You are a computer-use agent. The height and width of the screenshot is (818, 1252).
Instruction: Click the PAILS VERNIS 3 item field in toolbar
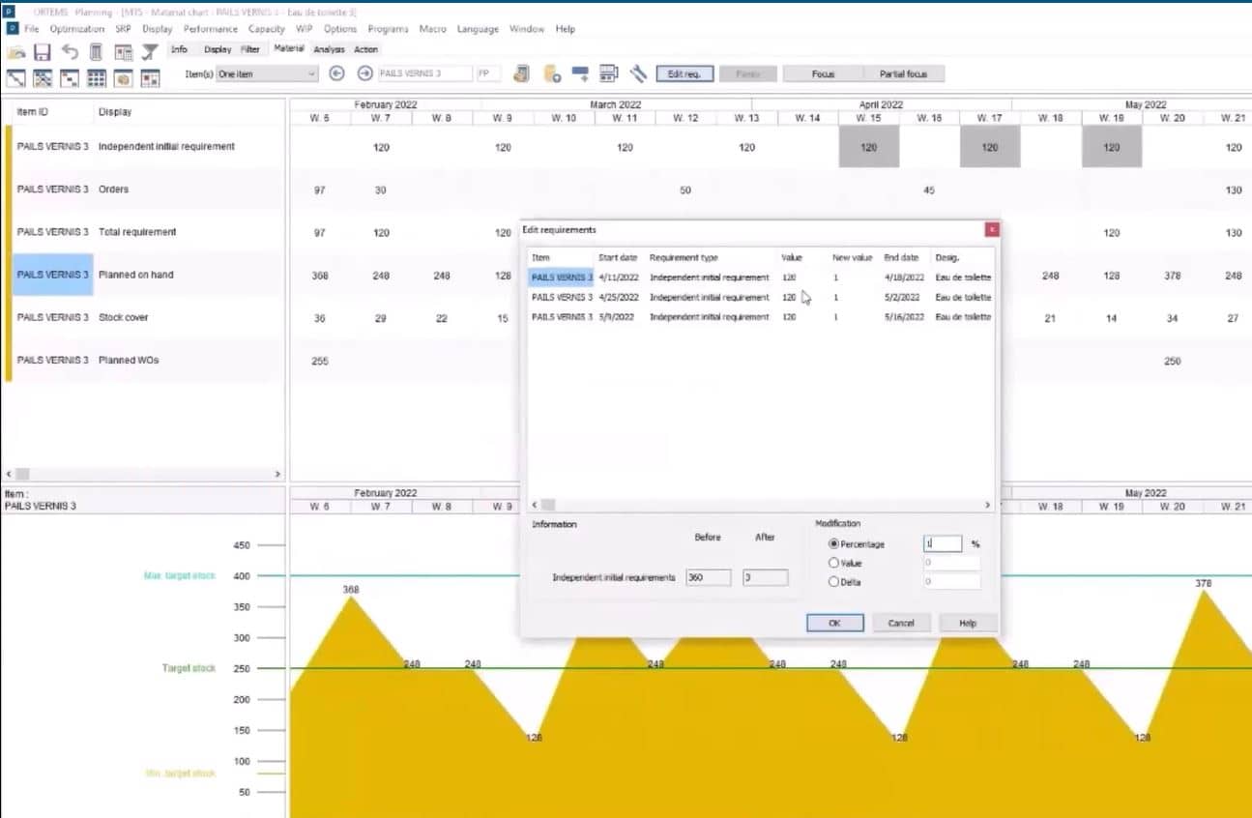click(424, 73)
